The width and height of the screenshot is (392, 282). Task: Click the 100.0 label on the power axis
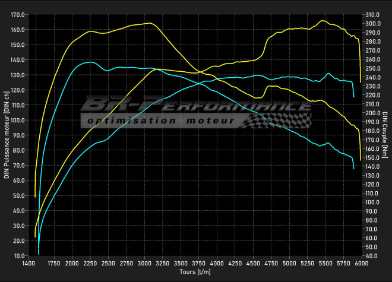coord(18,120)
